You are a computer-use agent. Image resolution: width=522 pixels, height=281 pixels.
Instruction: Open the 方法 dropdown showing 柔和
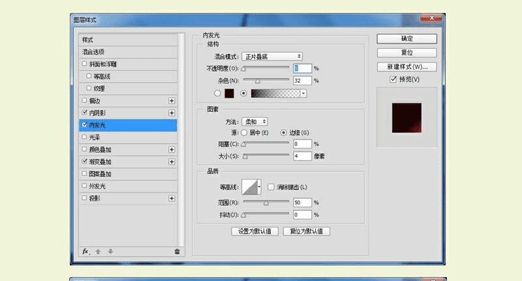pos(254,122)
